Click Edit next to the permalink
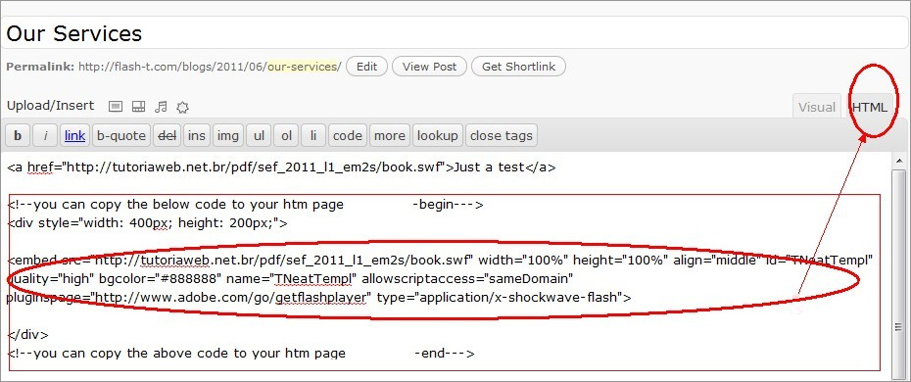This screenshot has width=911, height=382. point(366,67)
